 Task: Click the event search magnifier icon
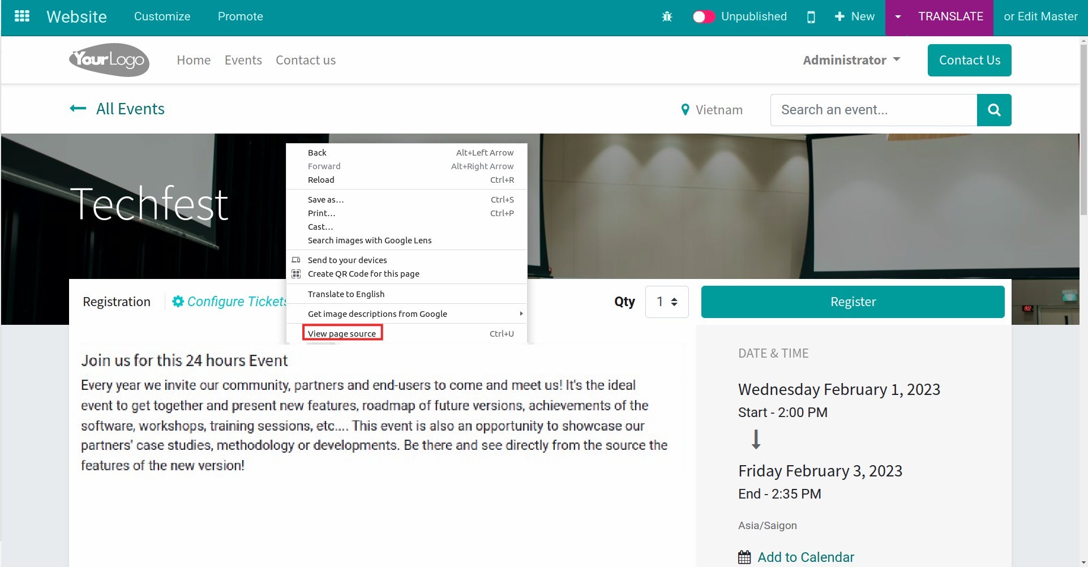(x=994, y=110)
